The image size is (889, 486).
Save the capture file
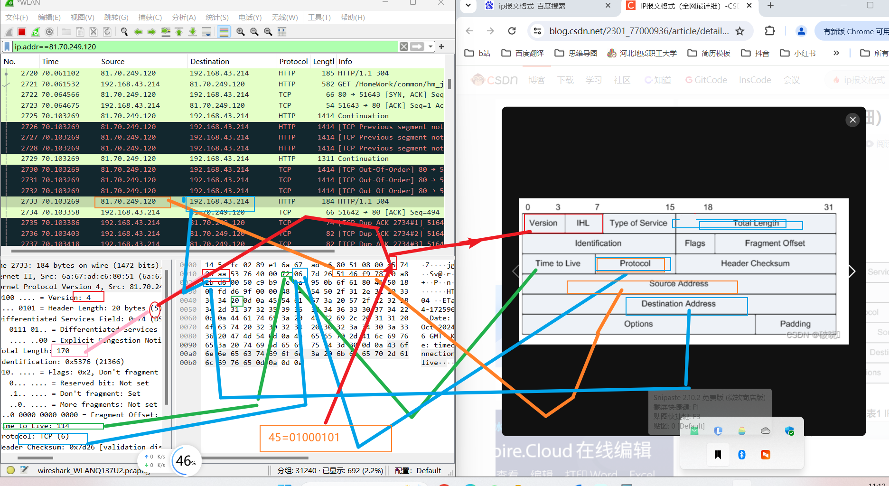80,32
